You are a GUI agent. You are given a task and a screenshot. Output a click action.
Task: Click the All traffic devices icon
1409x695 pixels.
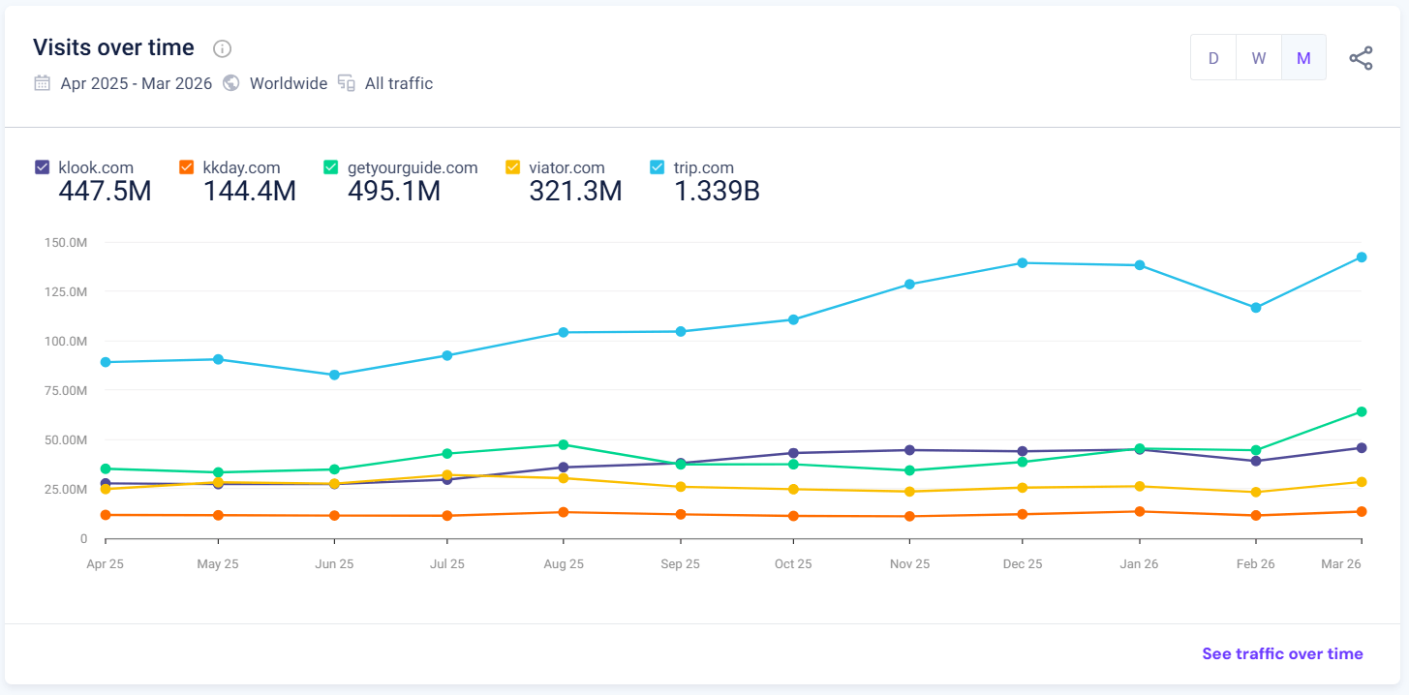coord(347,83)
